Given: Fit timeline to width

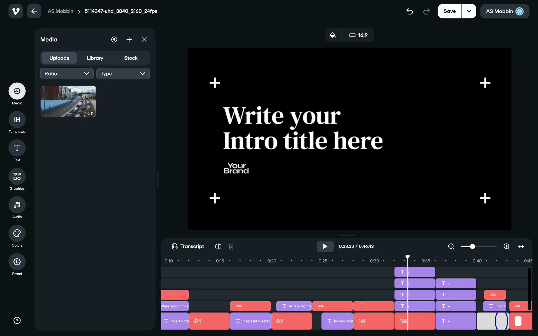Looking at the screenshot, I should pos(521,246).
